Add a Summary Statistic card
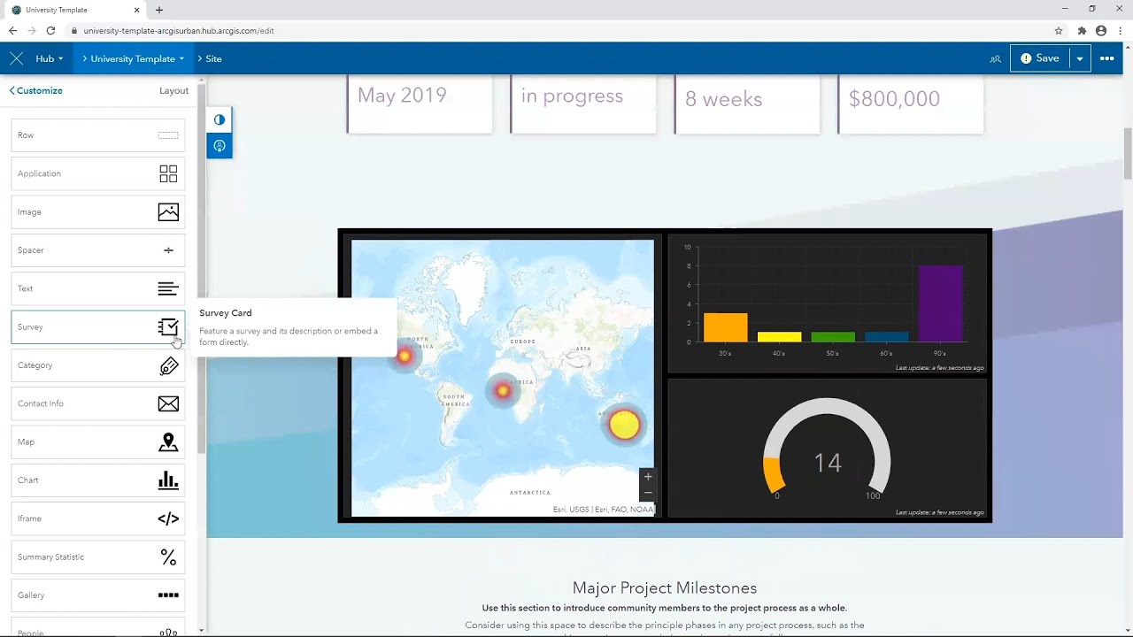The height and width of the screenshot is (637, 1133). 98,557
